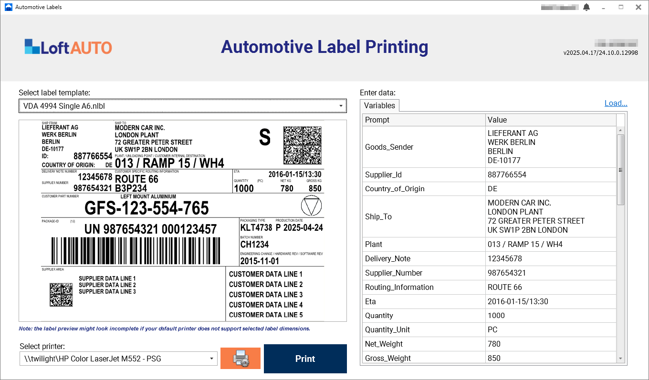The height and width of the screenshot is (380, 649).
Task: Click the package ID barcode on label preview
Action: [136, 251]
